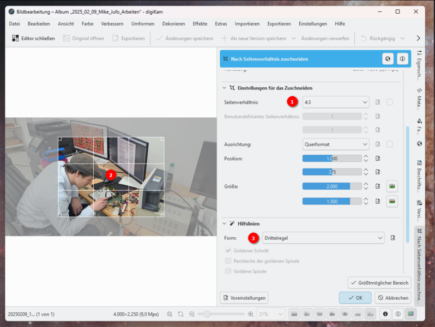Reset Ausrichtung to default value

[378, 144]
